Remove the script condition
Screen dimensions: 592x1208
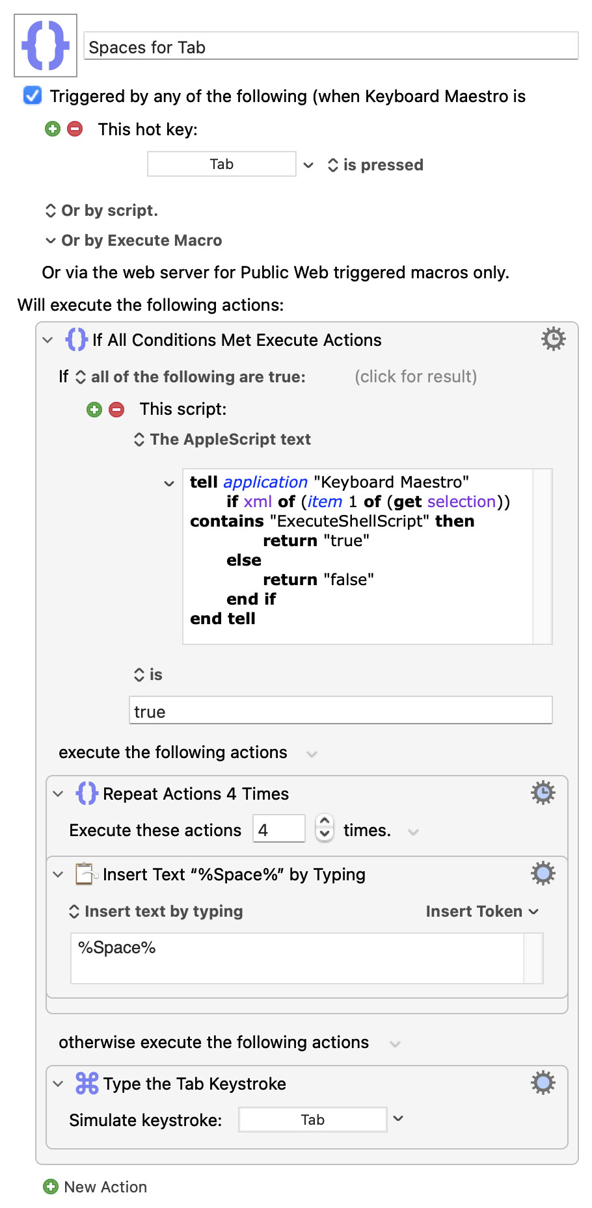pos(117,409)
